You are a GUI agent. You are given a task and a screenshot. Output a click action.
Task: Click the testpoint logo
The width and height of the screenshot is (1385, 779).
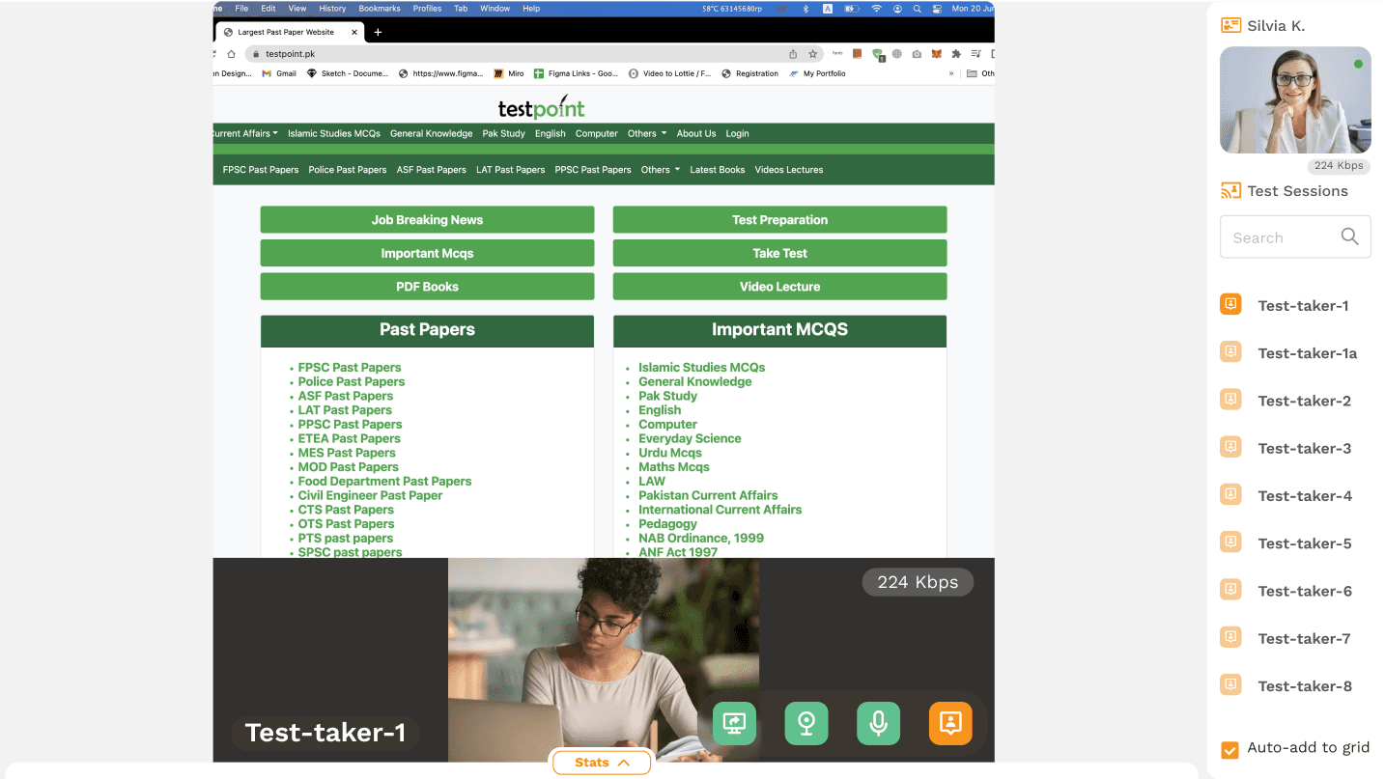542,106
